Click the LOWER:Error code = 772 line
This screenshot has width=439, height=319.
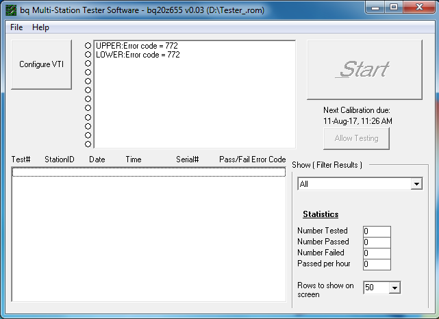[138, 55]
